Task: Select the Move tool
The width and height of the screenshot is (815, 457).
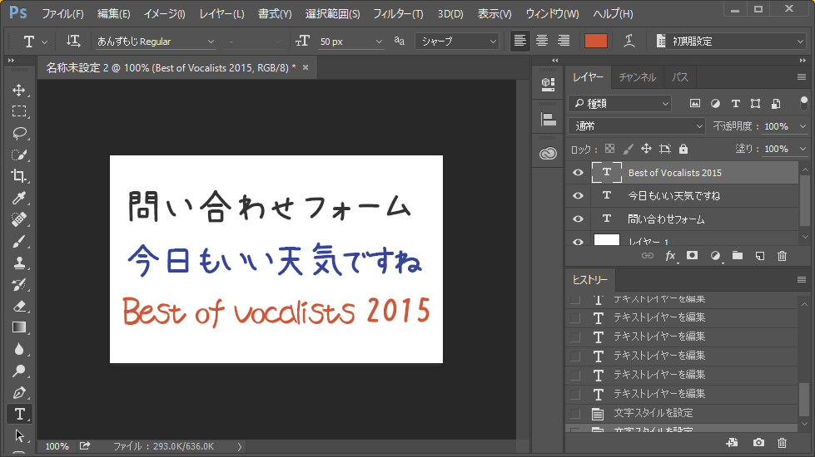Action: (19, 90)
